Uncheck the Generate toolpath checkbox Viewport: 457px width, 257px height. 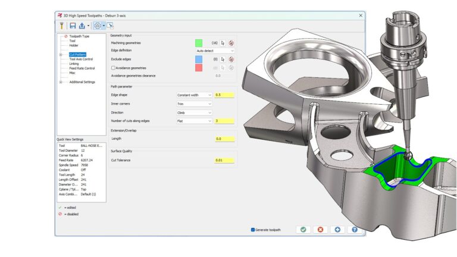(x=253, y=229)
